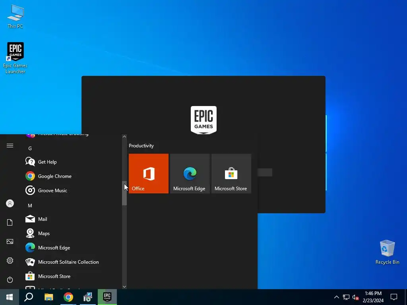Click the Windows Start button

(x=10, y=297)
